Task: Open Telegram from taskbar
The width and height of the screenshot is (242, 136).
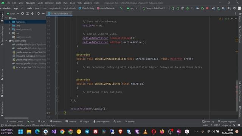Action: (x=87, y=132)
